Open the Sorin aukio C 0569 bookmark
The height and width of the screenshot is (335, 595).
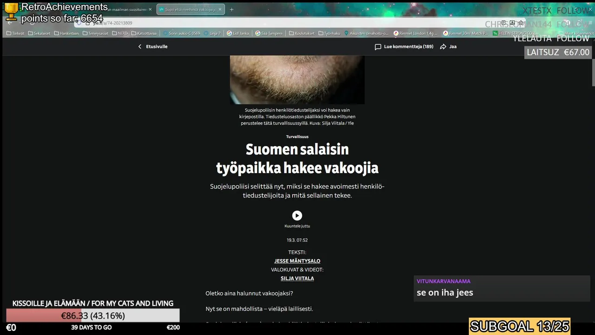[181, 33]
